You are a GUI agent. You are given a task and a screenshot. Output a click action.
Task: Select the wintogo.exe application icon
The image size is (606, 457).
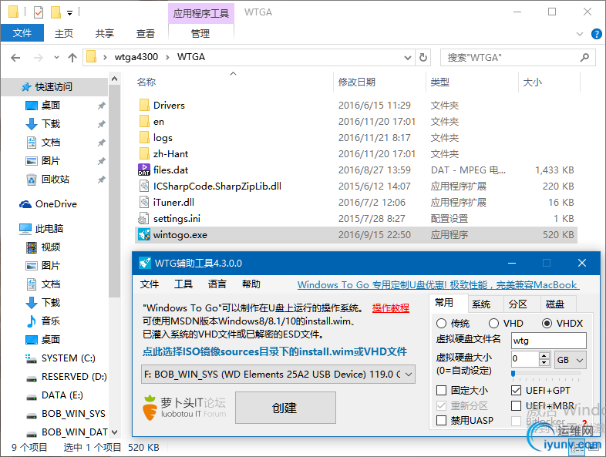144,235
